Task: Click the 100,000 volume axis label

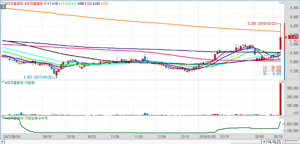Action: coord(292,106)
